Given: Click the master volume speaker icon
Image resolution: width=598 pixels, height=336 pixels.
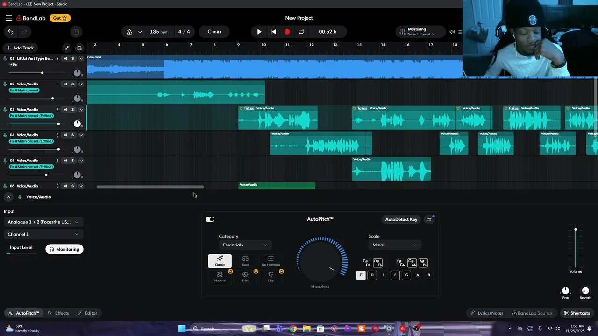Looking at the screenshot, I should (x=452, y=32).
